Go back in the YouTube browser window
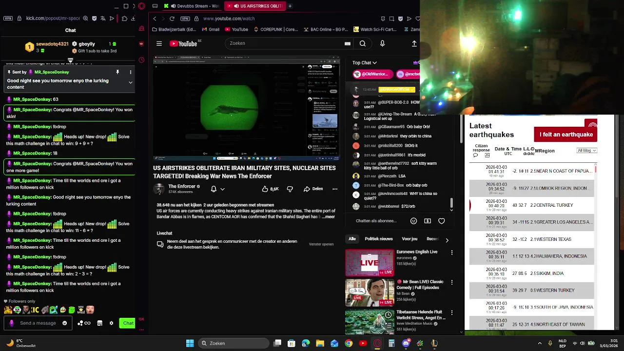Viewport: 624px width, 351px height. (x=155, y=19)
